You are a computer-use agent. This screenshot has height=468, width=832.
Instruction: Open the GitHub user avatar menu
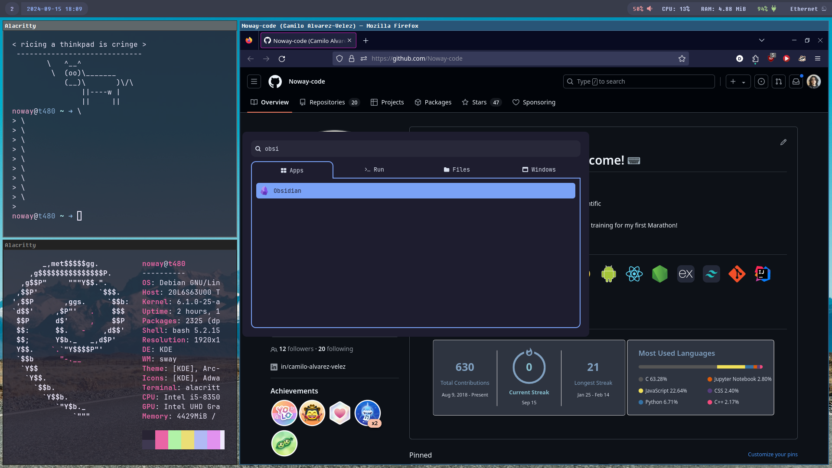pyautogui.click(x=814, y=81)
